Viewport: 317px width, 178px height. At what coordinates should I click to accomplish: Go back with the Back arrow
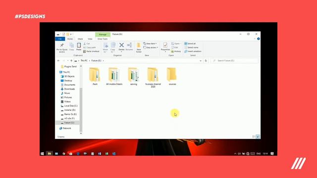coord(58,60)
